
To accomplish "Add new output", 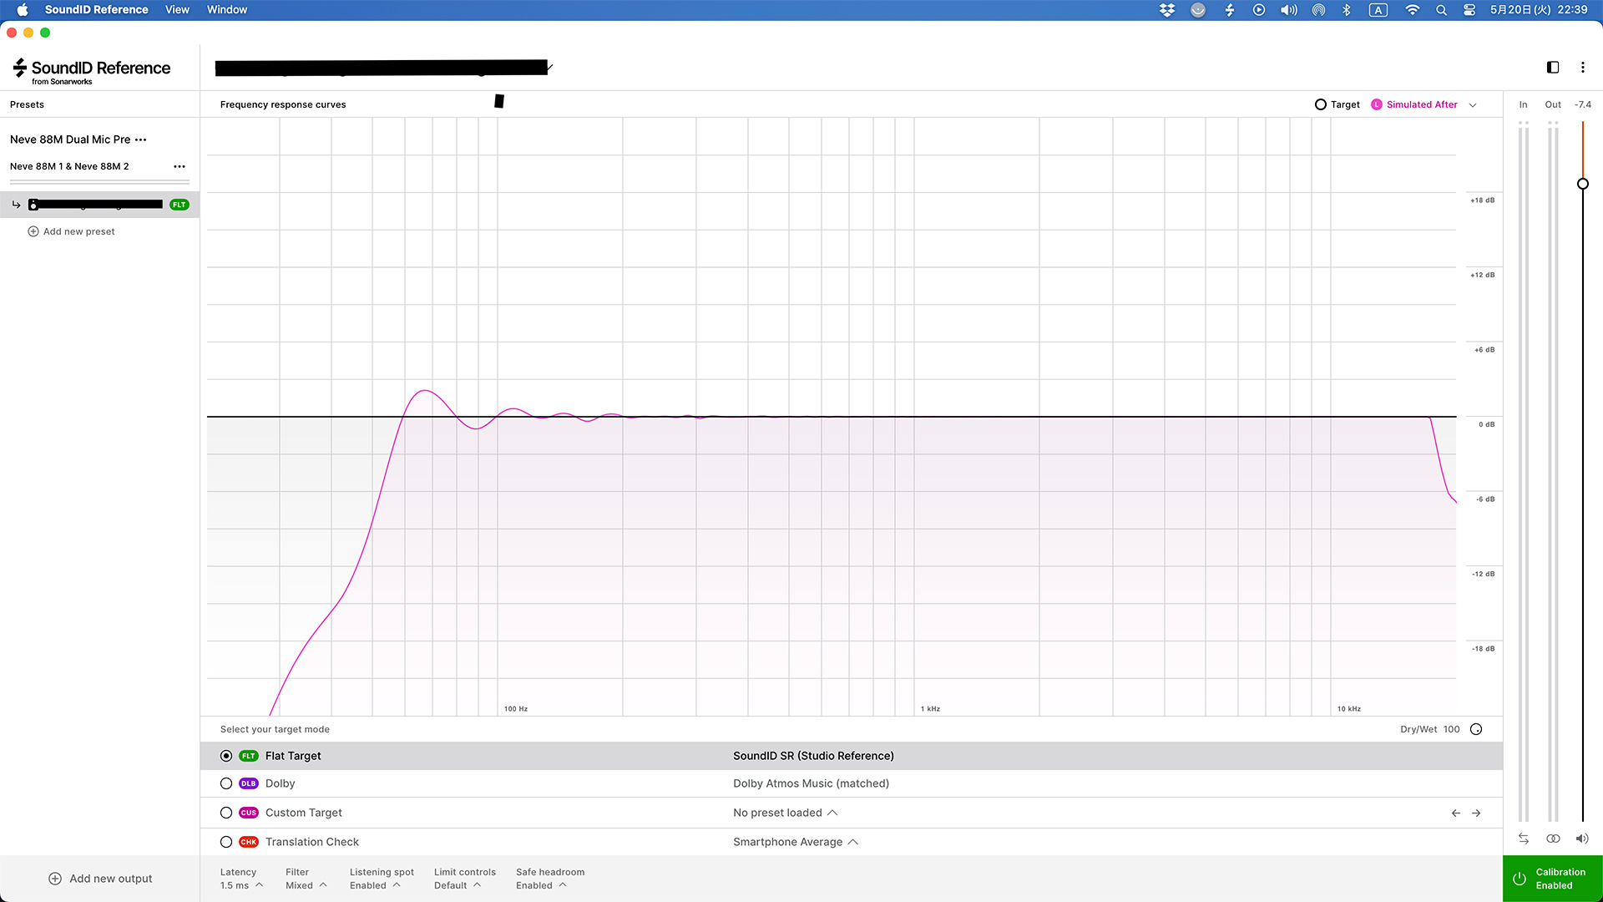I will click(x=100, y=879).
